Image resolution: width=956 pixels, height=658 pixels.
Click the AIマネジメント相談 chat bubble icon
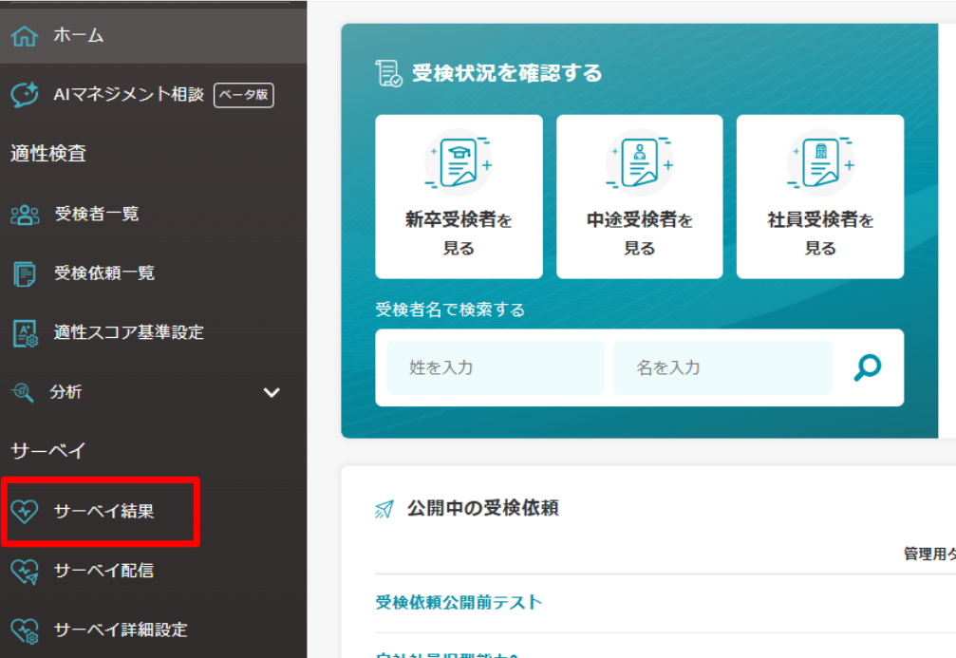(25, 95)
